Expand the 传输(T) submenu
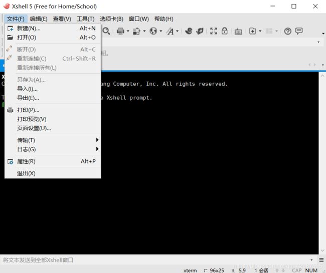Image resolution: width=326 pixels, height=273 pixels. click(53, 140)
